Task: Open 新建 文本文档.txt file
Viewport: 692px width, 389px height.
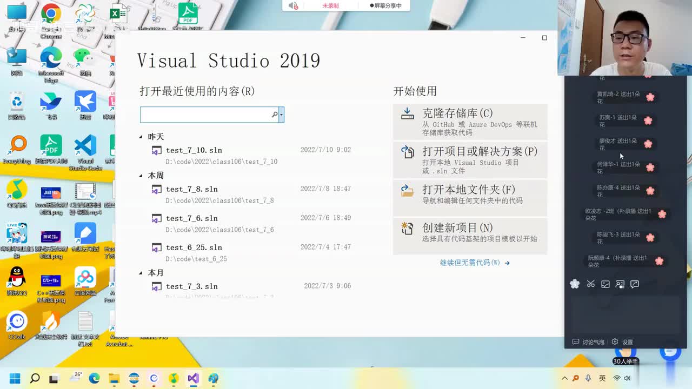Action: point(85,328)
